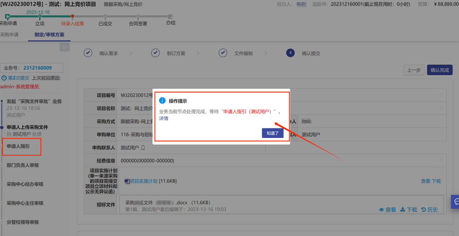Switch to the 制定/审核方案 tab
Image resolution: width=459 pixels, height=236 pixels.
pyautogui.click(x=49, y=34)
